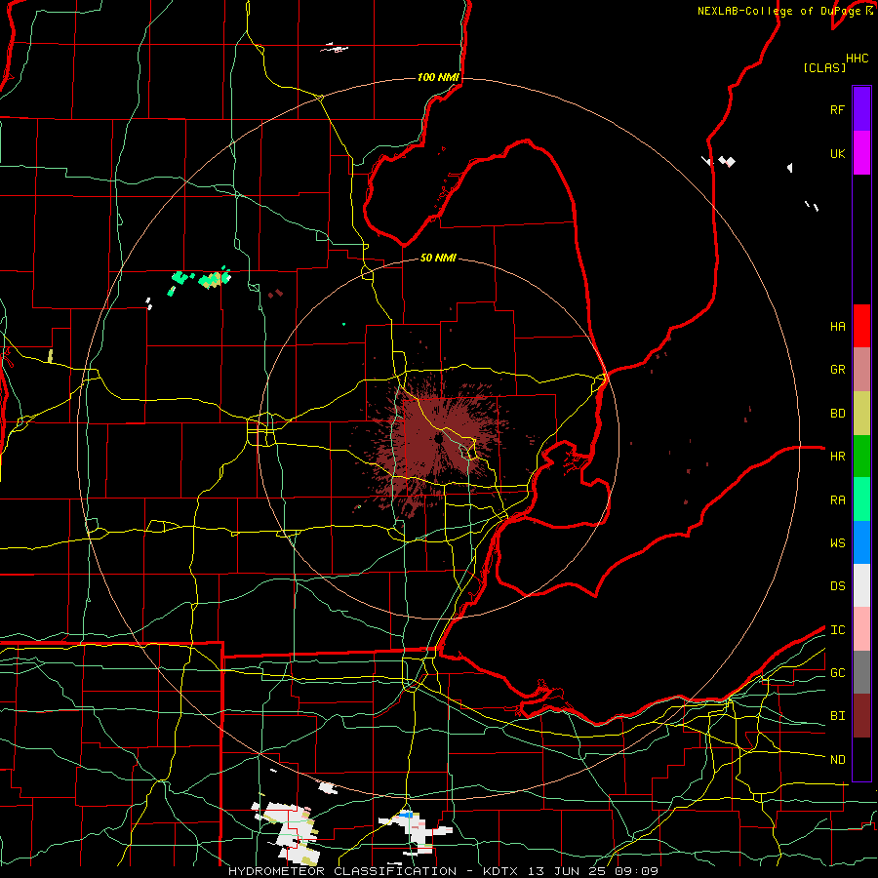Pick the HR green legend swatch

coord(861,457)
